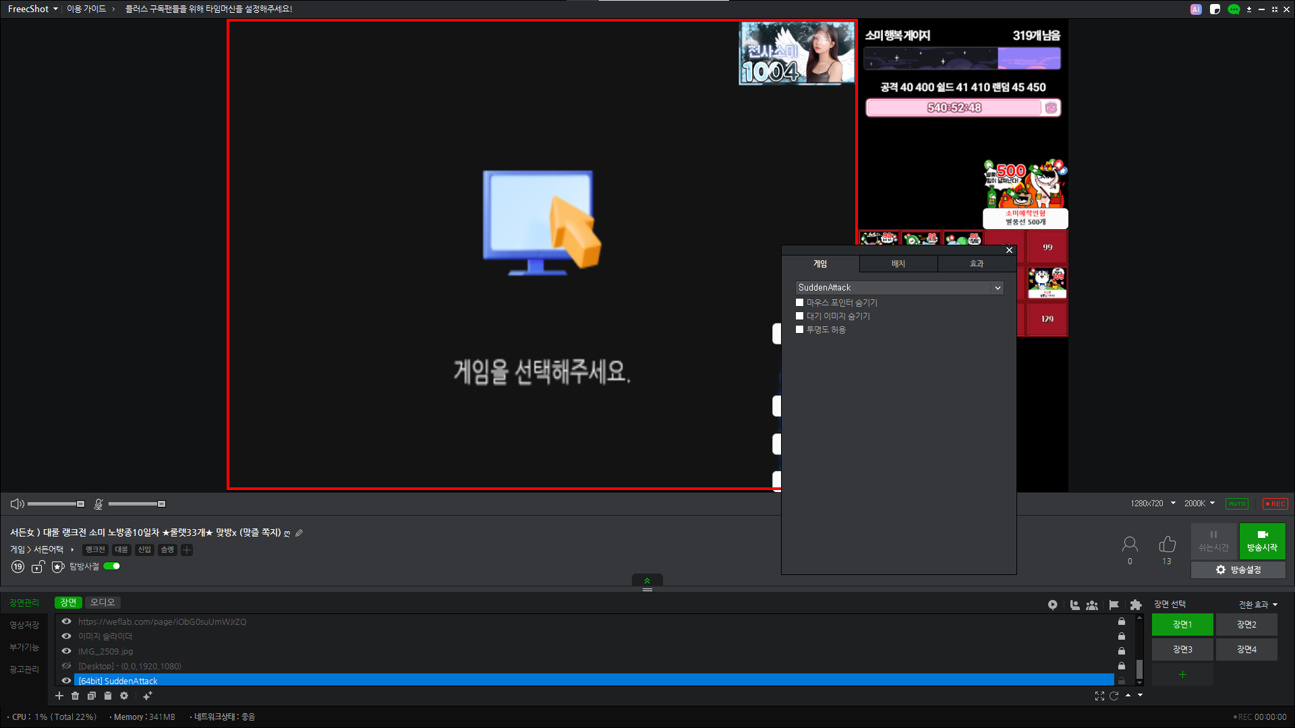
Task: Delete source with the trash icon
Action: (x=76, y=696)
